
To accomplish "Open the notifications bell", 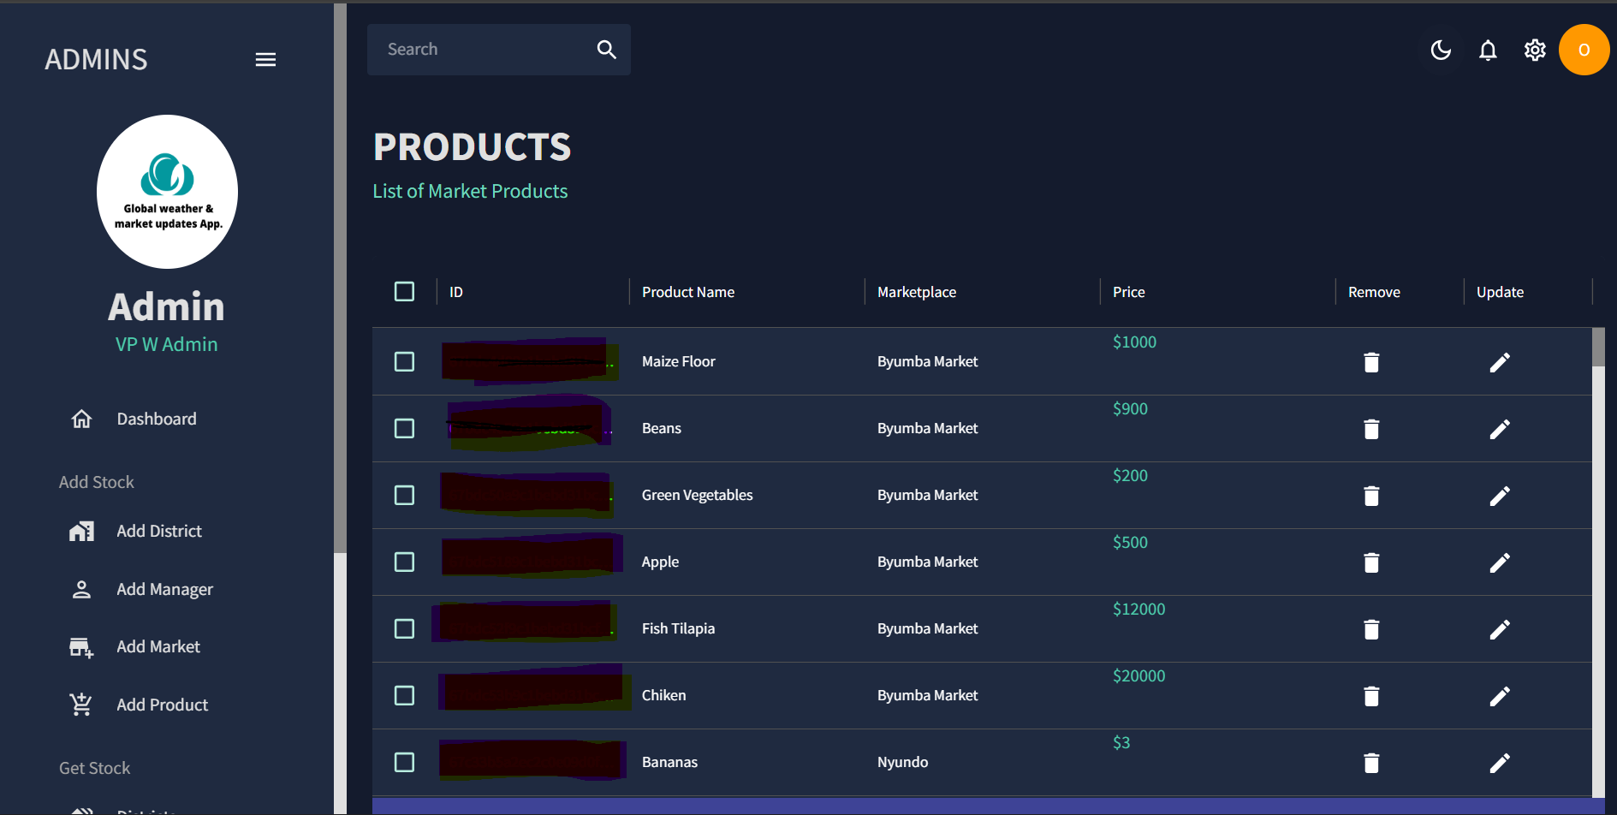I will tap(1488, 51).
